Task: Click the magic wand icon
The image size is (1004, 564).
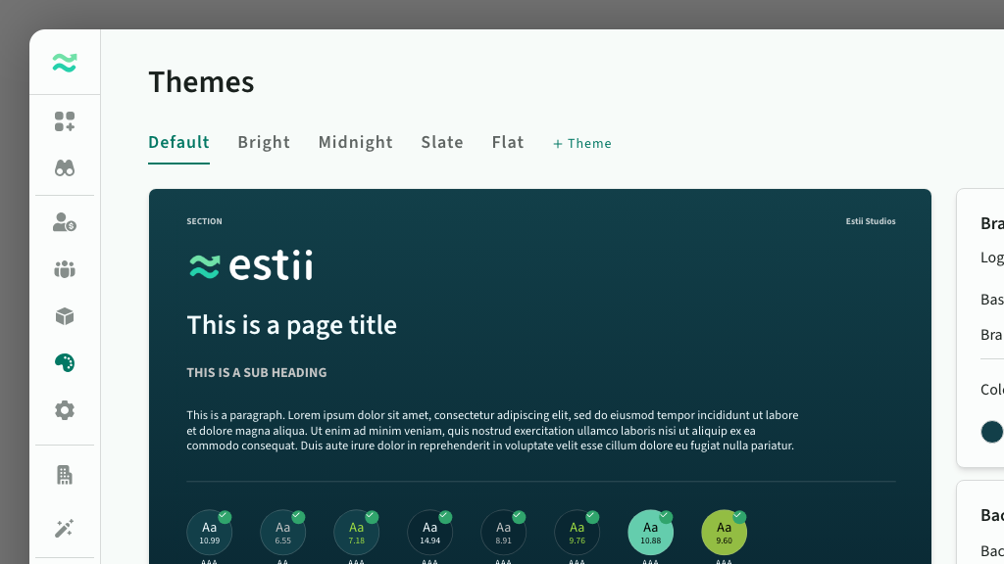Action: coord(65,529)
